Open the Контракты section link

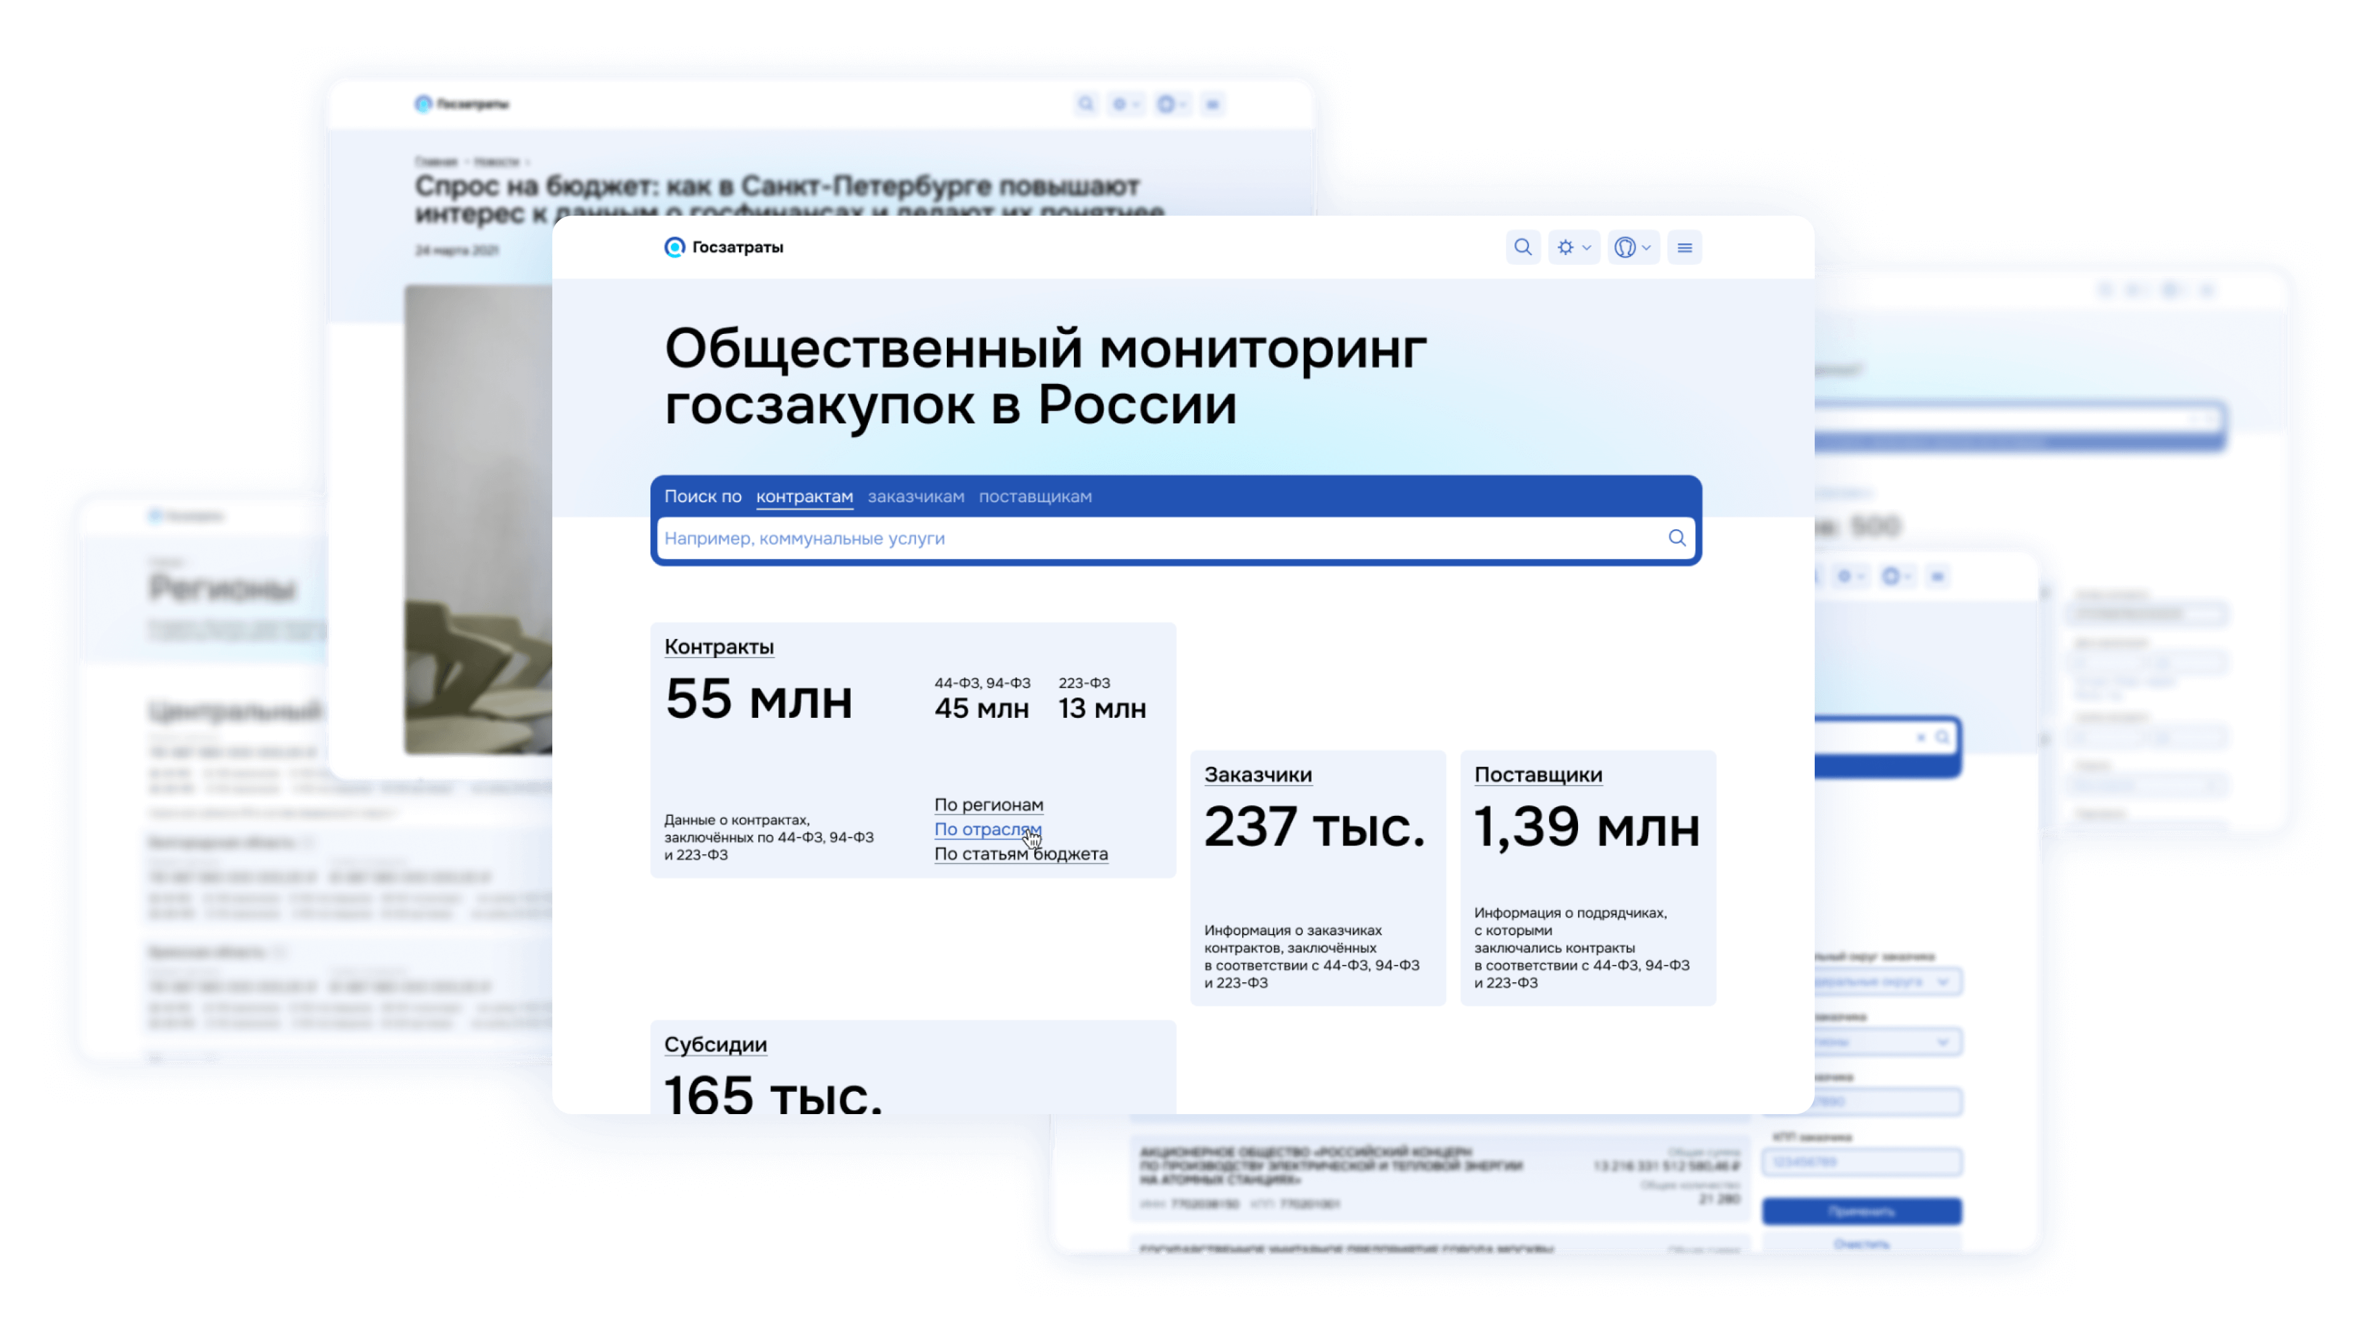[x=719, y=646]
